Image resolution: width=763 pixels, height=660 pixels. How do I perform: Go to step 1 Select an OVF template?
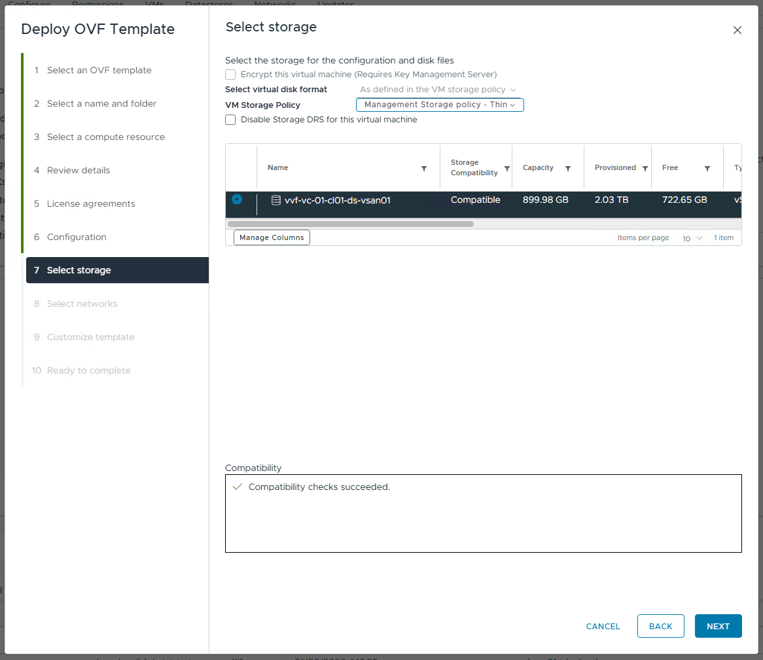tap(99, 70)
